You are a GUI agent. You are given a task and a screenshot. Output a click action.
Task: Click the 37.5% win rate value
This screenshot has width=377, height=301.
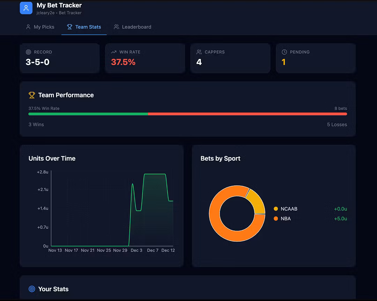[x=123, y=62]
